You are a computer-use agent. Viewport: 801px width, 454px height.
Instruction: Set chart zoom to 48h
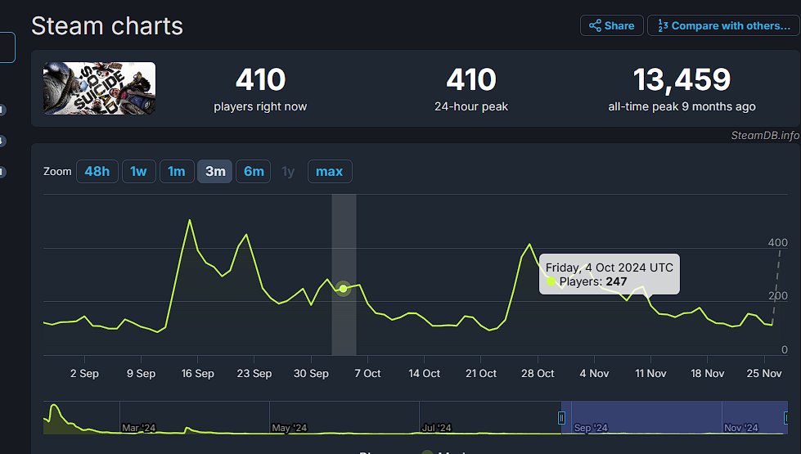click(97, 172)
